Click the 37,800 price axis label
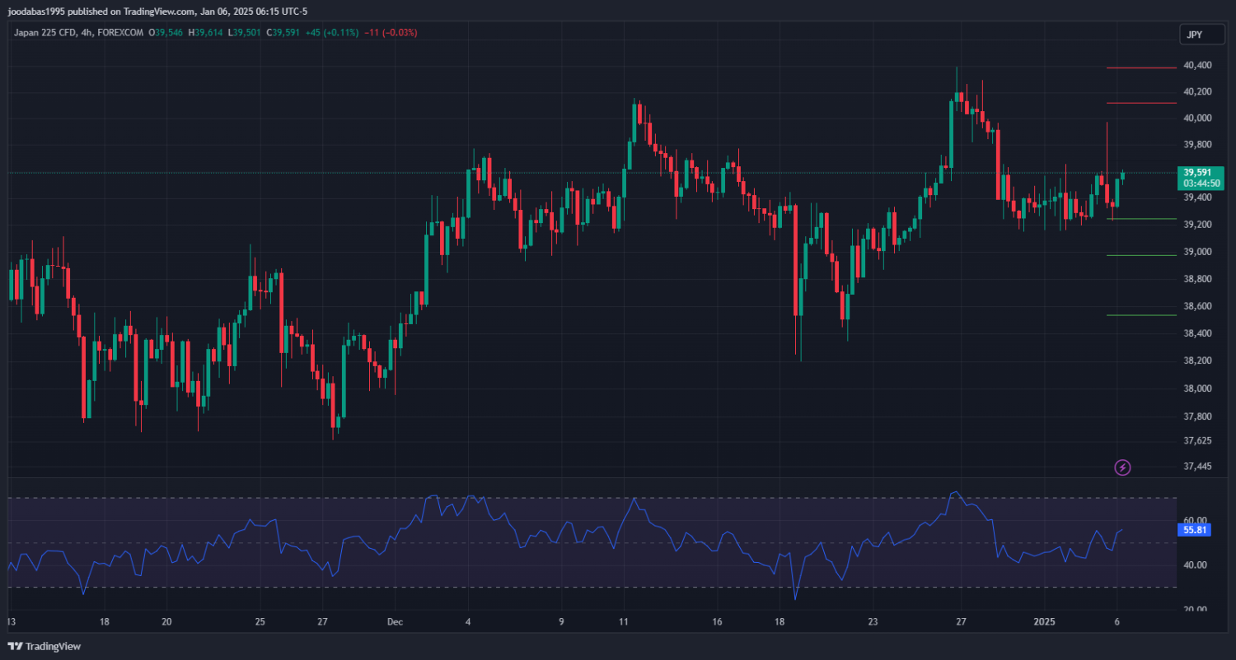 click(1197, 416)
